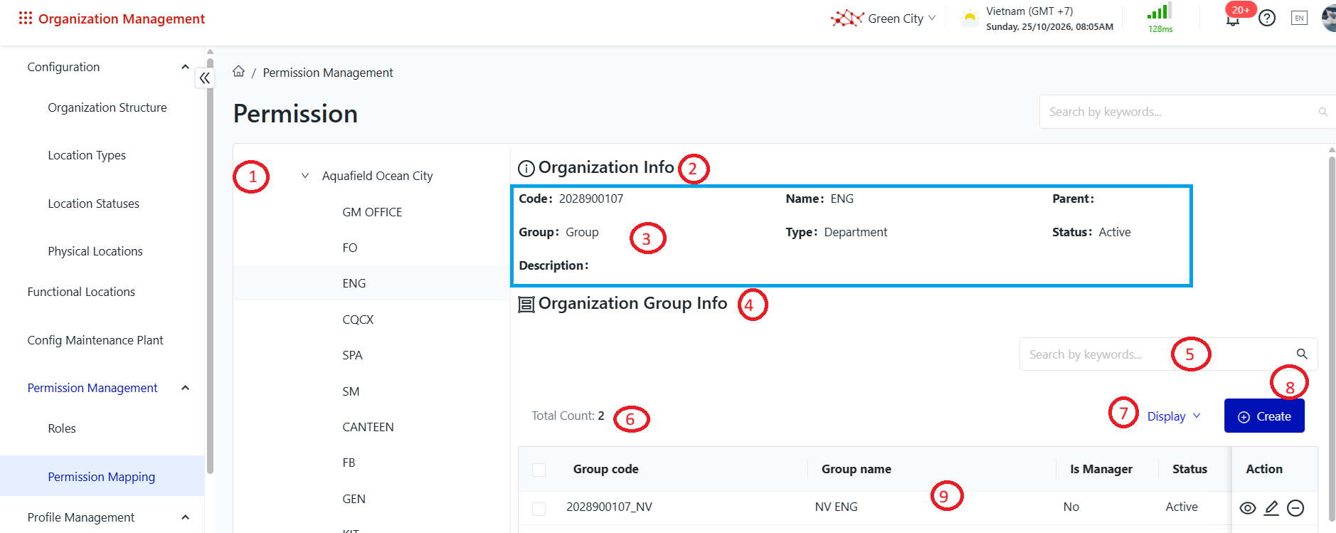Click the top Permission search magnifier icon

click(x=1323, y=112)
